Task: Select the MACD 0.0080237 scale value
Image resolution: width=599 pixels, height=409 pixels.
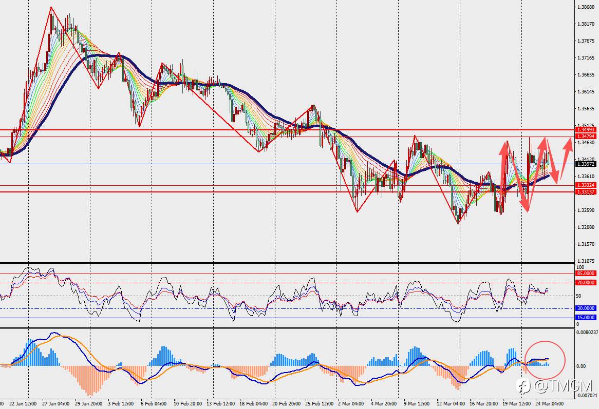Action: click(587, 332)
